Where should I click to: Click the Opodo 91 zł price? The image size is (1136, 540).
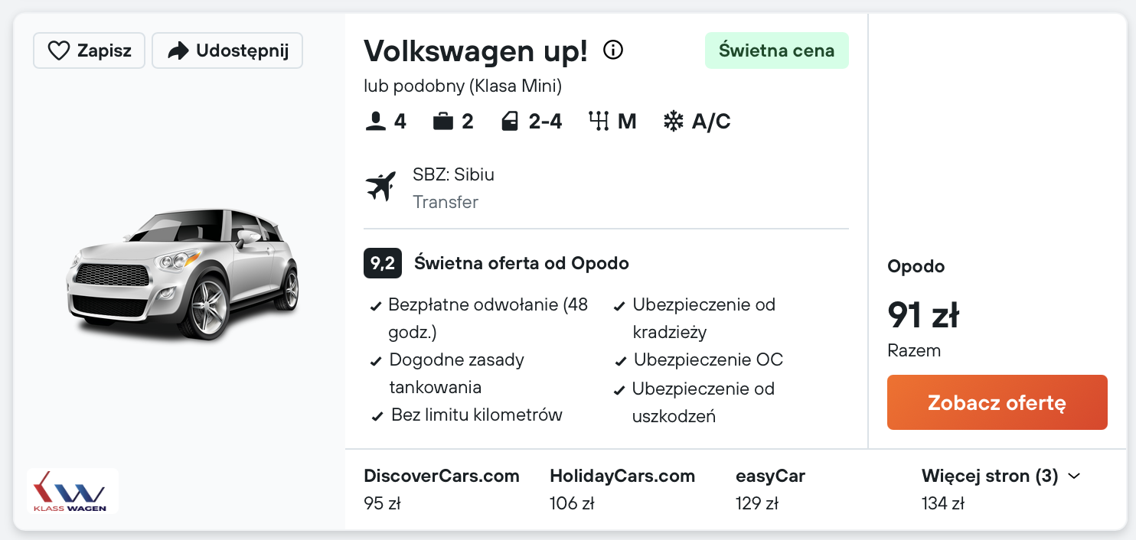[923, 315]
